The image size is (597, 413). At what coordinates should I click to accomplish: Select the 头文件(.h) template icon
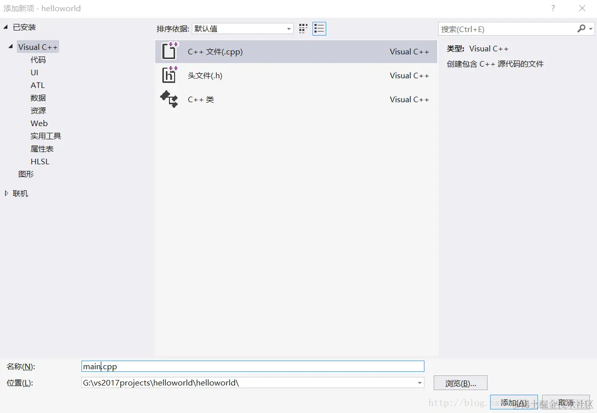point(168,75)
